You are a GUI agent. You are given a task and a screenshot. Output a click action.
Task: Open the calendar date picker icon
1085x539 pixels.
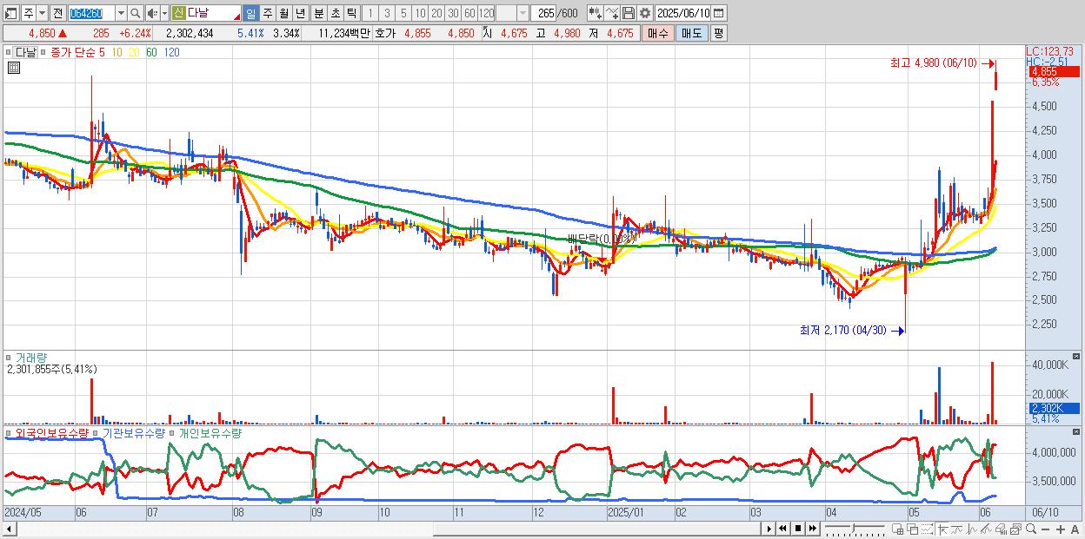point(720,13)
